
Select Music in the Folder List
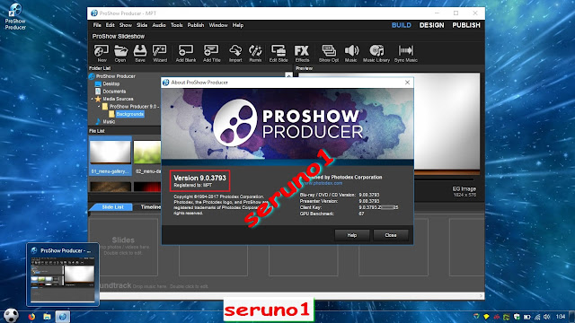coord(109,122)
